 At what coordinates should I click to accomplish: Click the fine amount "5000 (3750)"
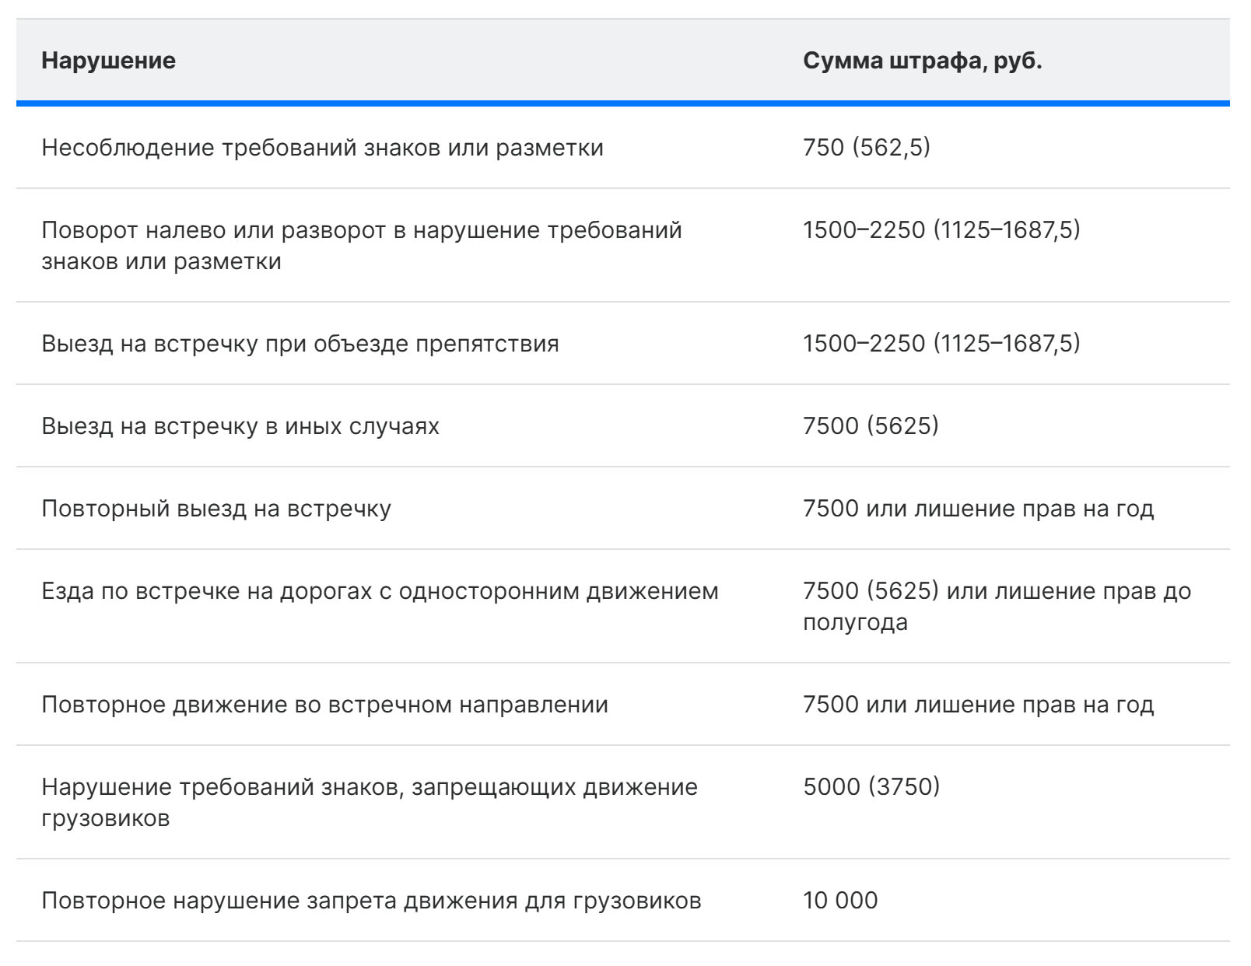pyautogui.click(x=871, y=787)
